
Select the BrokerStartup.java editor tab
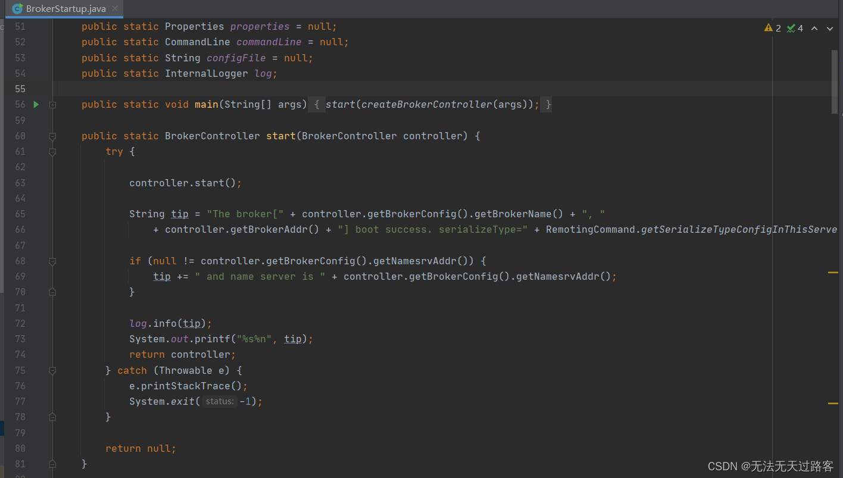(64, 9)
